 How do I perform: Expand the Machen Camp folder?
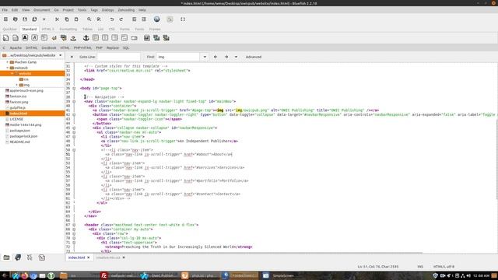tap(8, 62)
